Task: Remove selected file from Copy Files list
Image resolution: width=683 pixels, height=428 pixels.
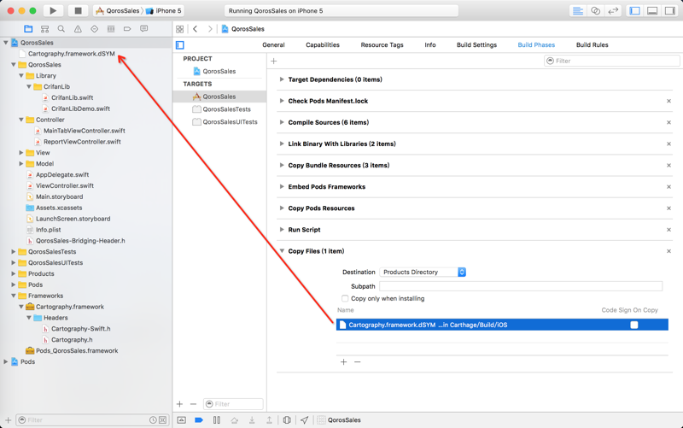Action: 357,361
